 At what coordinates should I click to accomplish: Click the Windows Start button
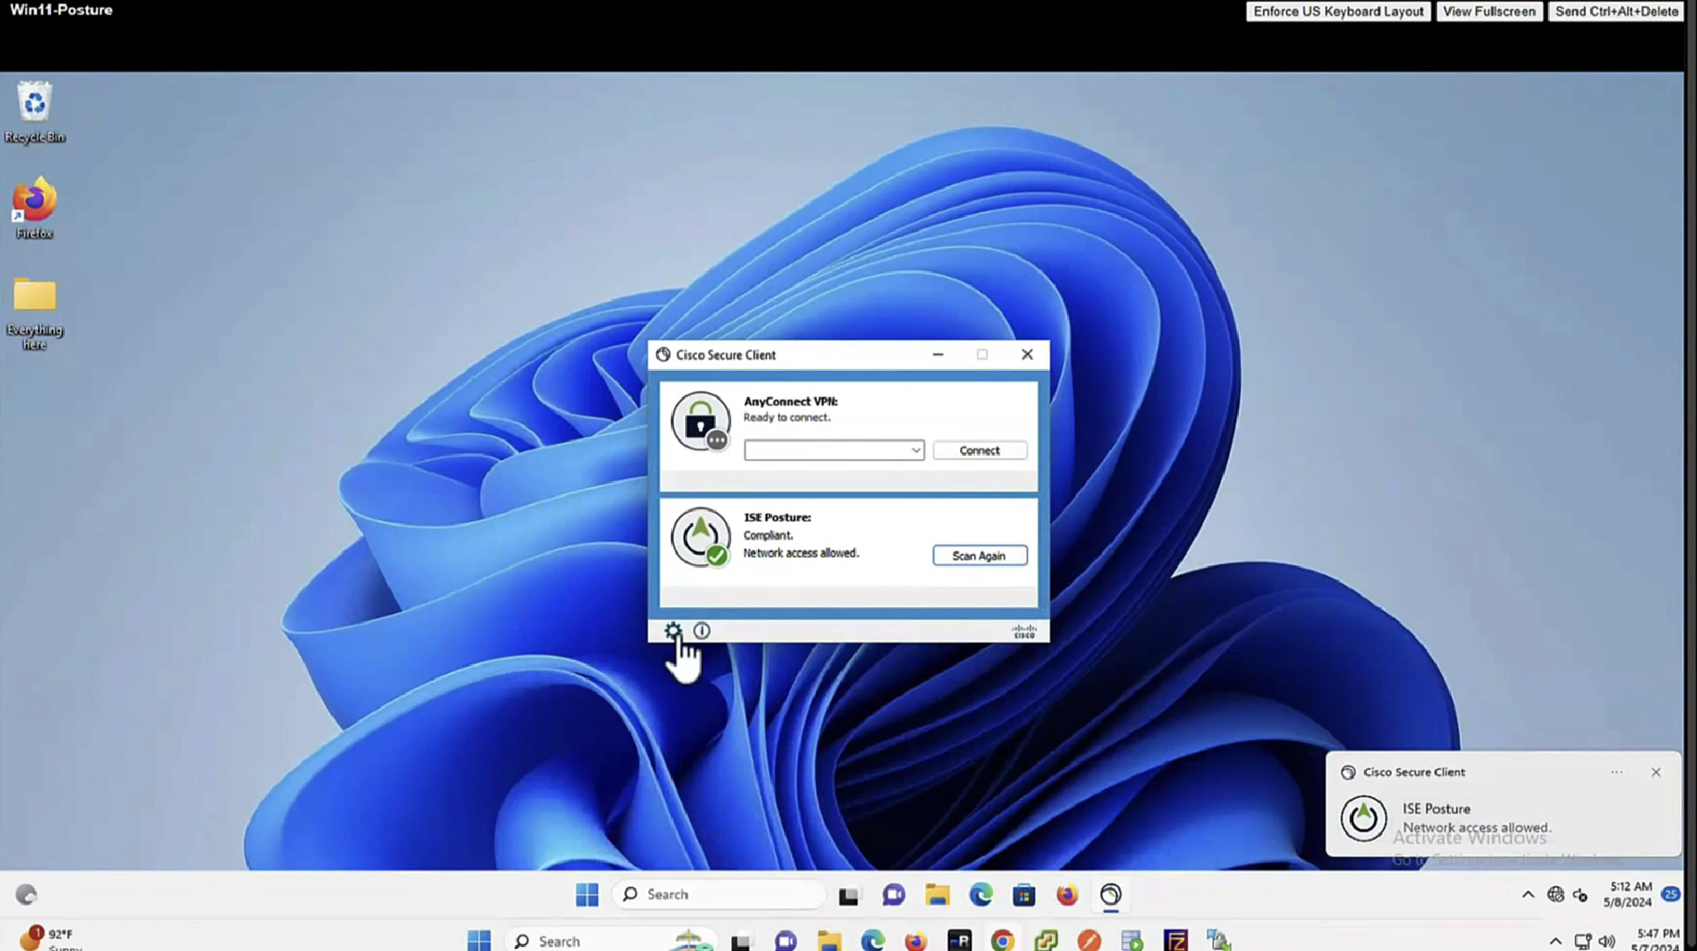coord(586,894)
